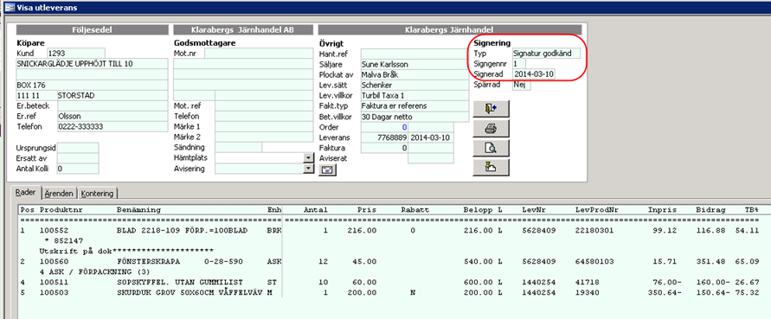Click the Kund field with 1293
This screenshot has height=319, width=771.
(x=76, y=53)
